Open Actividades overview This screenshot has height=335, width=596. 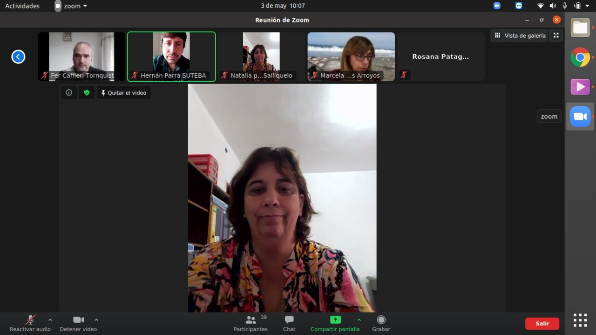pos(22,6)
